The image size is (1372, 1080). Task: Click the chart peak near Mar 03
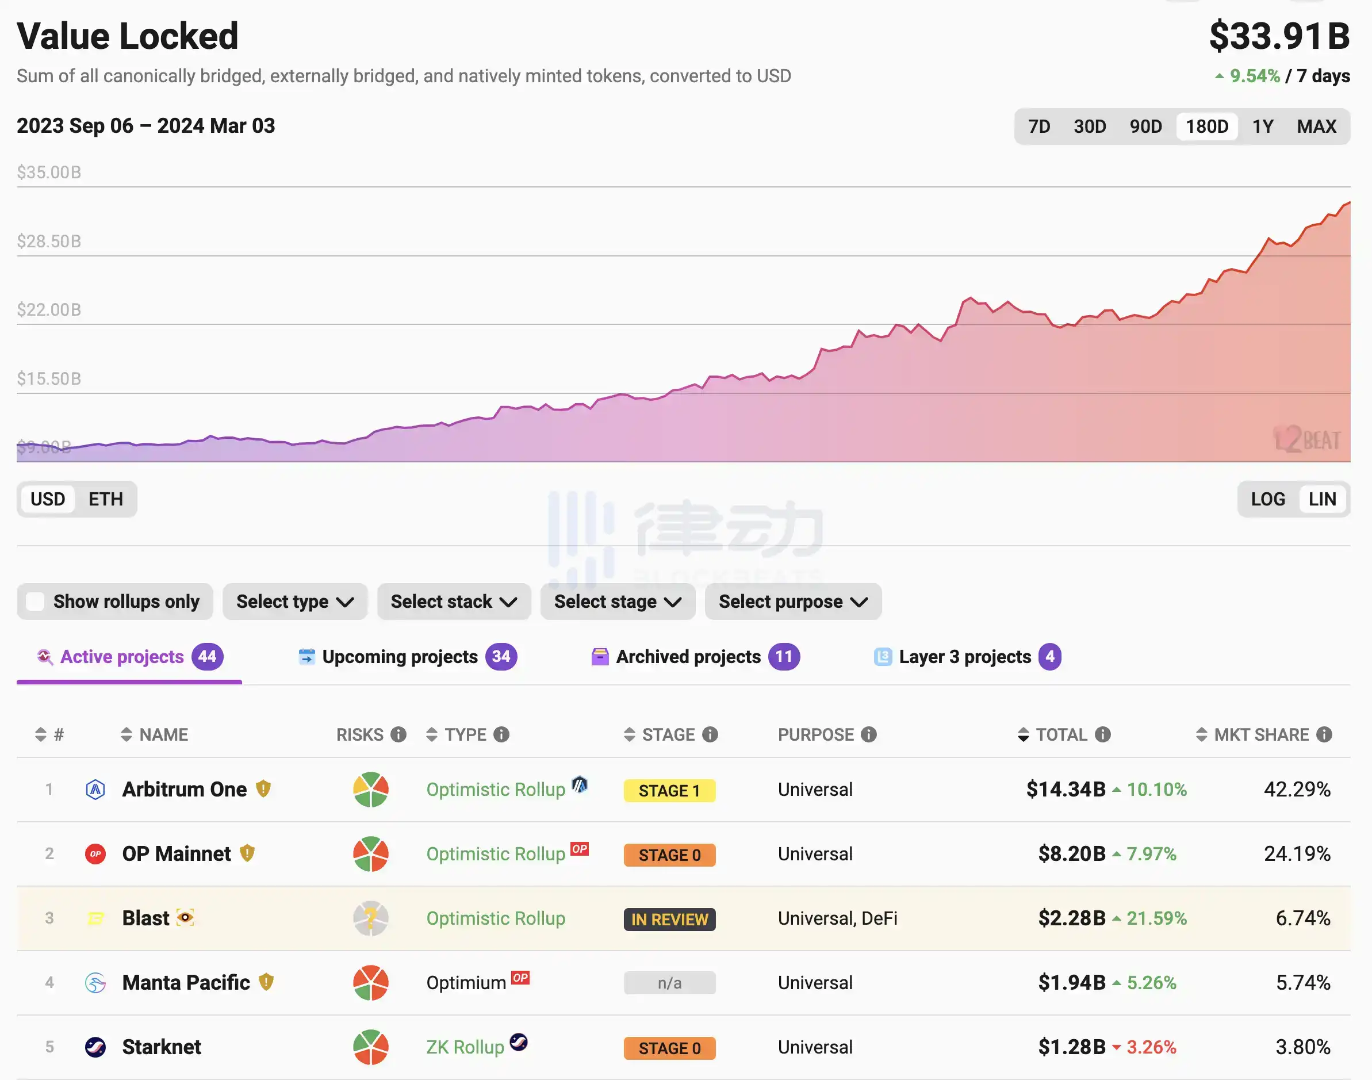click(x=1347, y=204)
